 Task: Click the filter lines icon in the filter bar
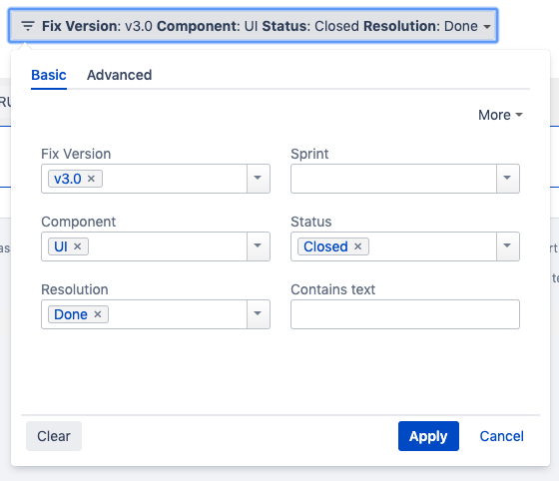coord(28,26)
